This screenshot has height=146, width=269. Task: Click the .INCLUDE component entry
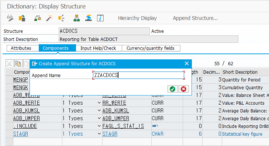click(x=25, y=126)
